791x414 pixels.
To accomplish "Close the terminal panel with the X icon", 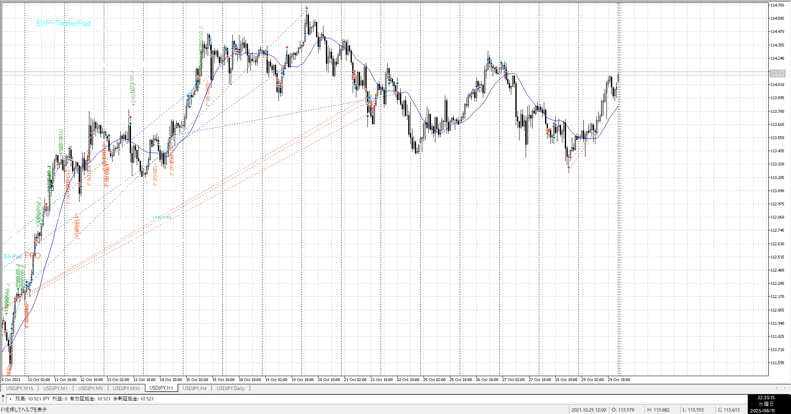I will (x=2, y=396).
